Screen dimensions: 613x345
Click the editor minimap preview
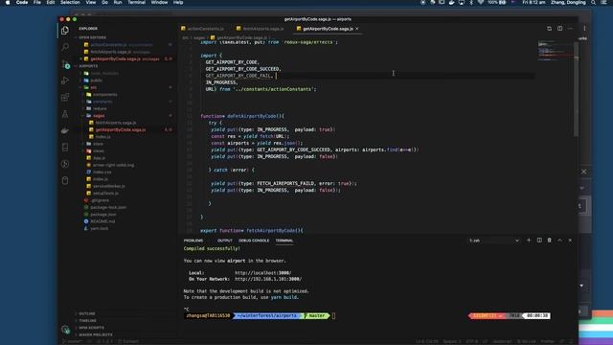tap(556, 51)
